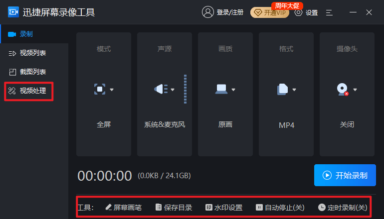Open 设置 settings gear icon
Screen dimensions: 384x219
pyautogui.click(x=298, y=12)
